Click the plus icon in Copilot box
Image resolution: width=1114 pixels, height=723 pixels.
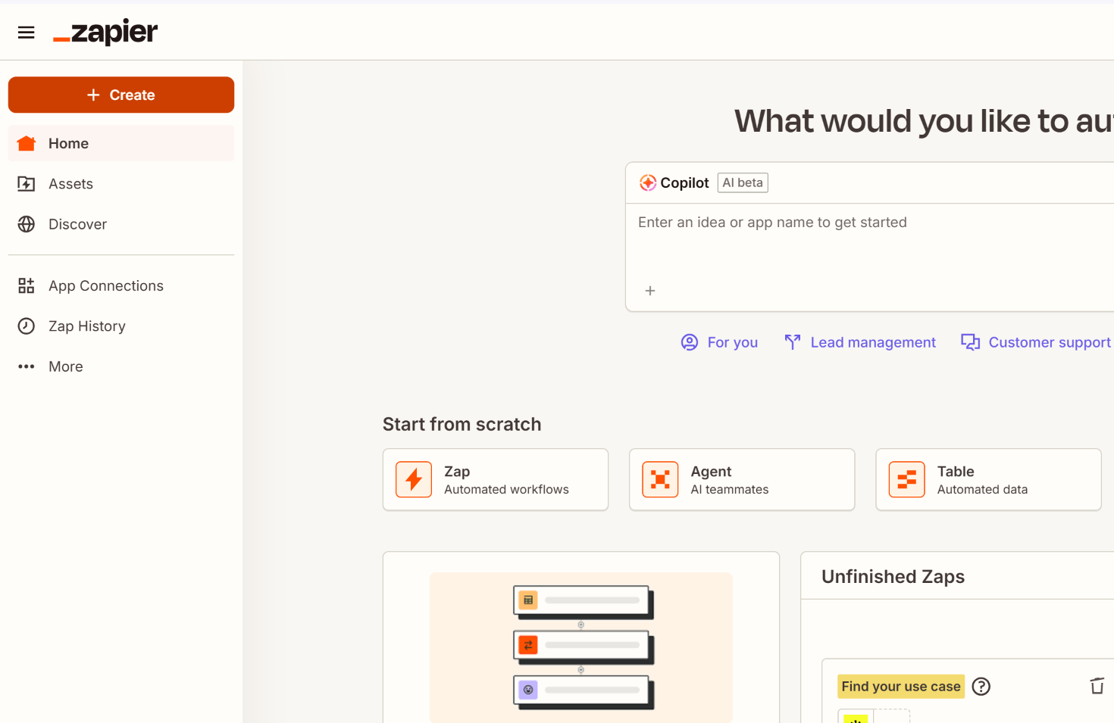click(649, 291)
